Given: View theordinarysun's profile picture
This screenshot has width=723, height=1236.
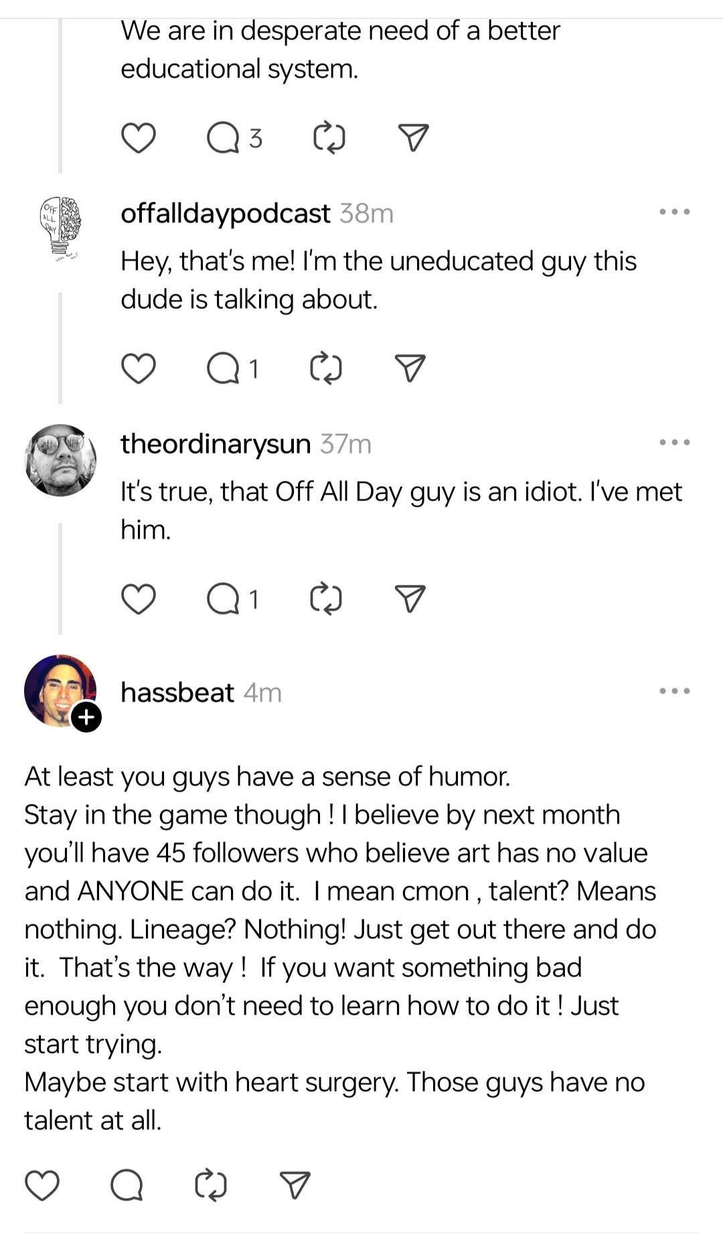Looking at the screenshot, I should tap(60, 460).
